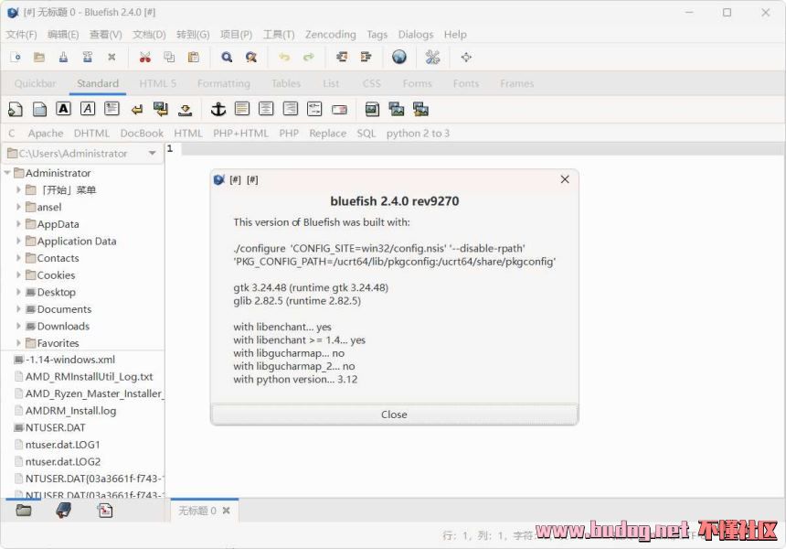The width and height of the screenshot is (786, 549).
Task: Click the cut scissors icon
Action: [145, 58]
